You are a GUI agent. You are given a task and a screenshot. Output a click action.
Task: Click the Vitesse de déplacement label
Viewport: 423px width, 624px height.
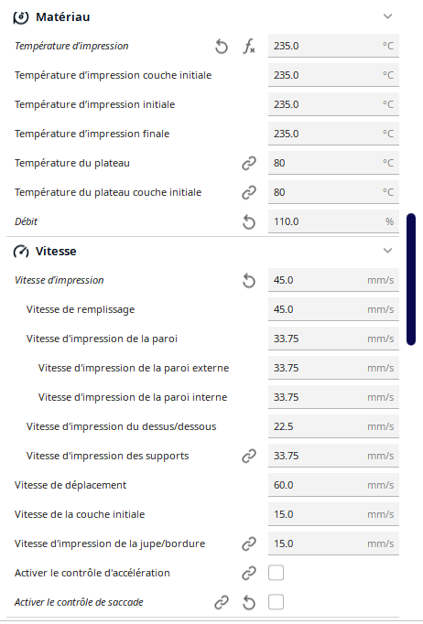[70, 485]
